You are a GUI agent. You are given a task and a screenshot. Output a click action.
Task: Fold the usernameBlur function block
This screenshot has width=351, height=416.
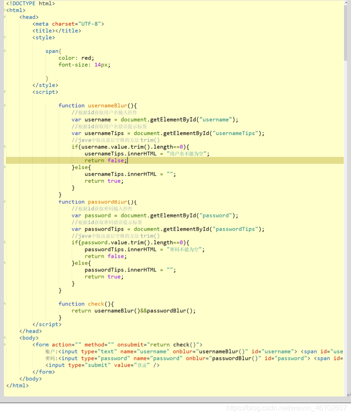pos(5,105)
